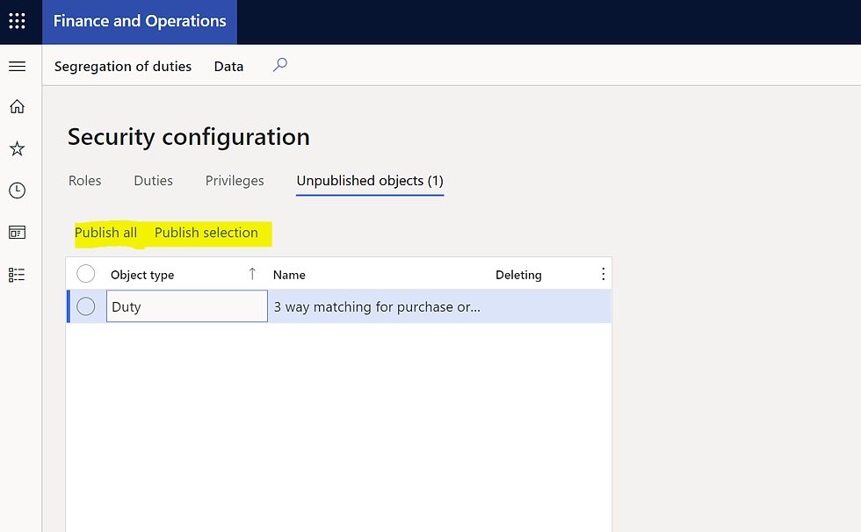Screen dimensions: 861x532
Task: Select the Unpublished objects (1) tab
Action: (x=370, y=181)
